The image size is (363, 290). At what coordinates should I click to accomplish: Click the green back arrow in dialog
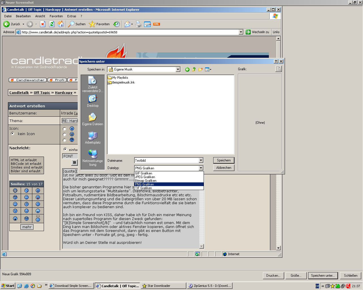(187, 69)
